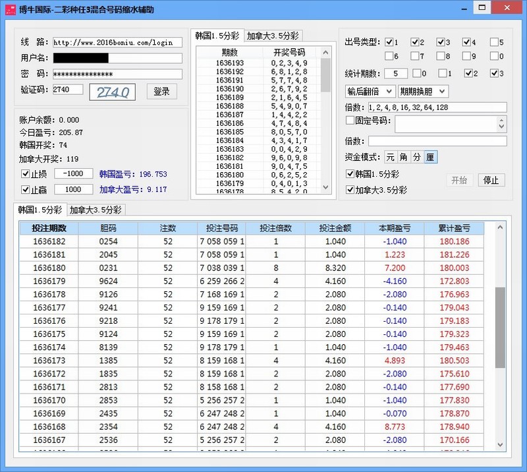Check number 5 in the 出号类型 row
Viewport: 527px width, 472px height.
click(494, 42)
